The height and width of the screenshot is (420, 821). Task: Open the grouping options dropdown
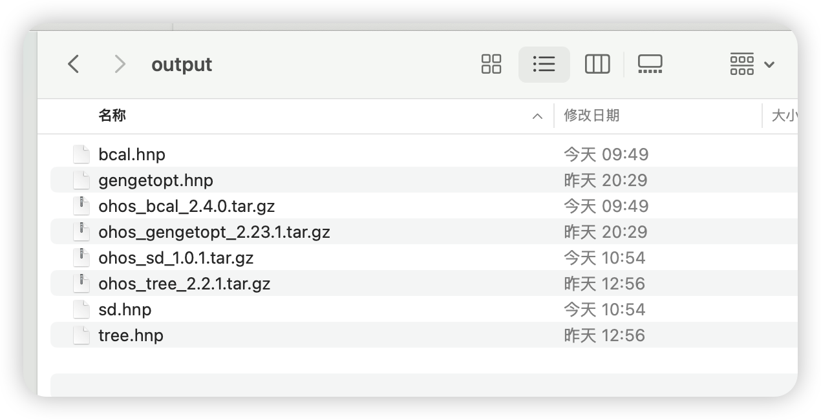coord(741,64)
